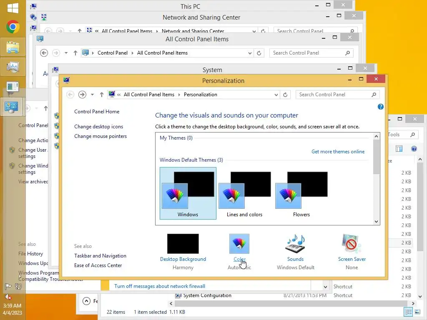
Task: Go up one level from Personalization
Action: tap(102, 95)
